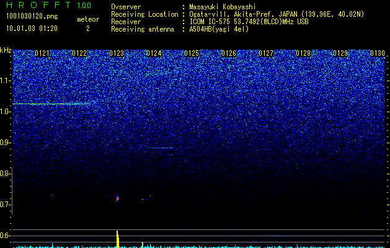Image resolution: width=390 pixels, height=248 pixels.
Task: Click the Ogata-vill. Akita-Pref. JAPAN location text
Action: click(277, 14)
